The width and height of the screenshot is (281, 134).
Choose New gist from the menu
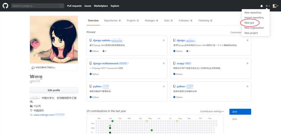tap(249, 23)
